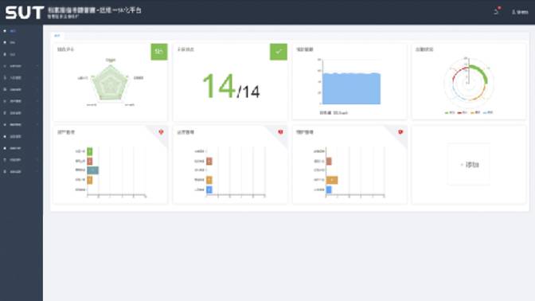Click the red alert icon on the first bar chart card
This screenshot has height=301, width=535.
pyautogui.click(x=161, y=132)
